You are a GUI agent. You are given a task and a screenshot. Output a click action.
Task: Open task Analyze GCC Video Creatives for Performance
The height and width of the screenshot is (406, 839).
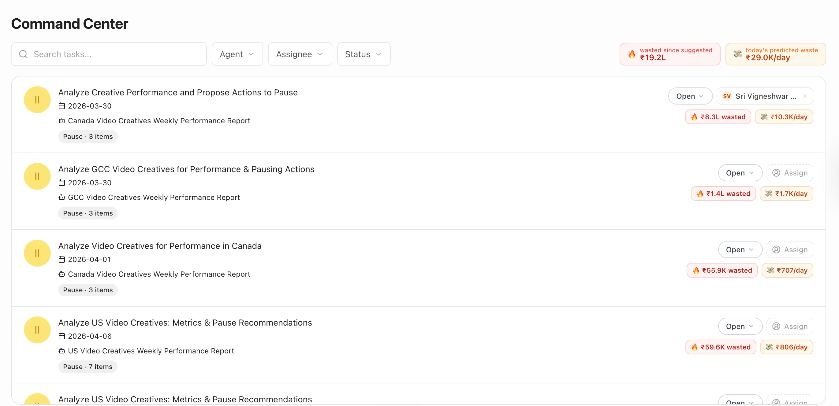click(186, 169)
